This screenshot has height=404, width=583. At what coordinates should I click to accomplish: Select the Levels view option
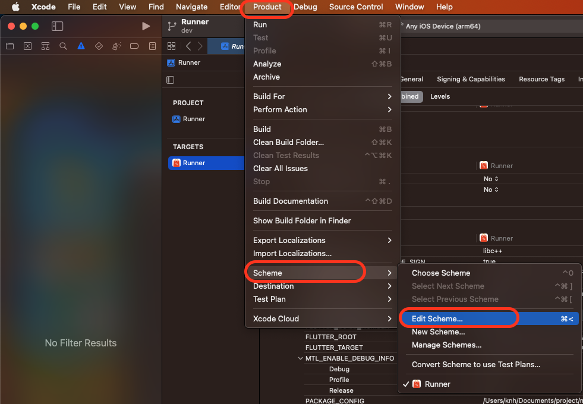point(440,96)
